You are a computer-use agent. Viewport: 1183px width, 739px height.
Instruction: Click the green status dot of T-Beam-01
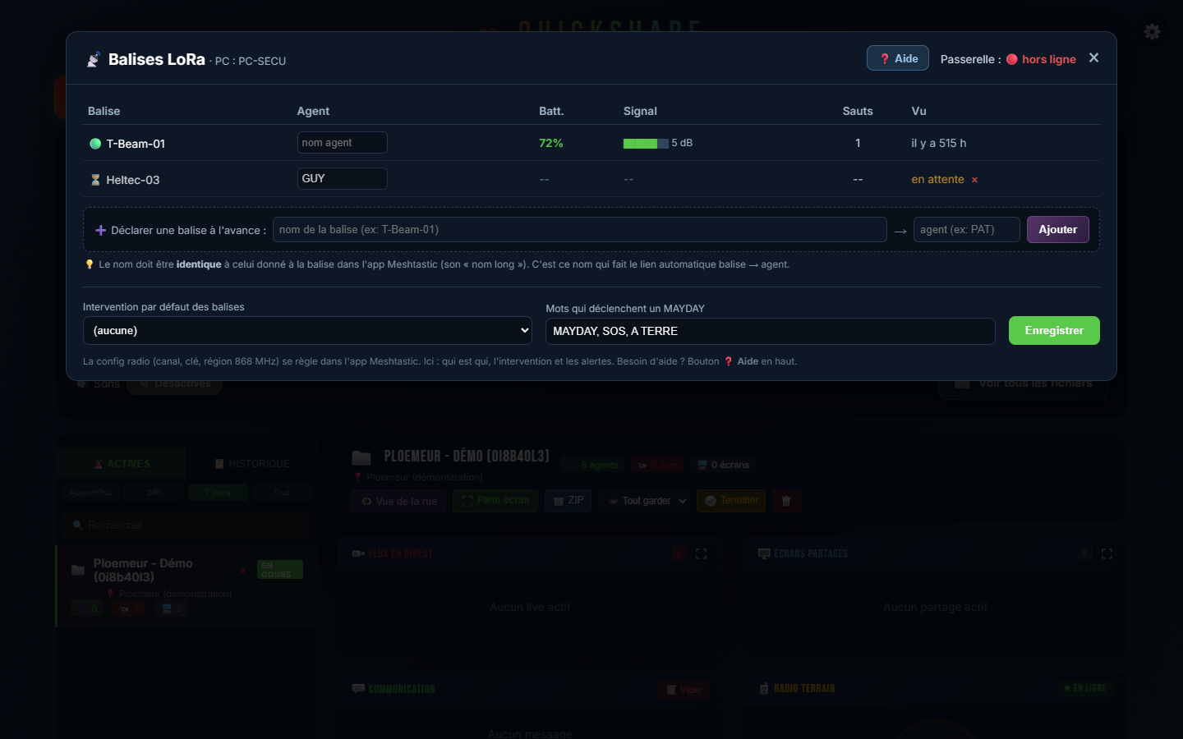tap(95, 144)
